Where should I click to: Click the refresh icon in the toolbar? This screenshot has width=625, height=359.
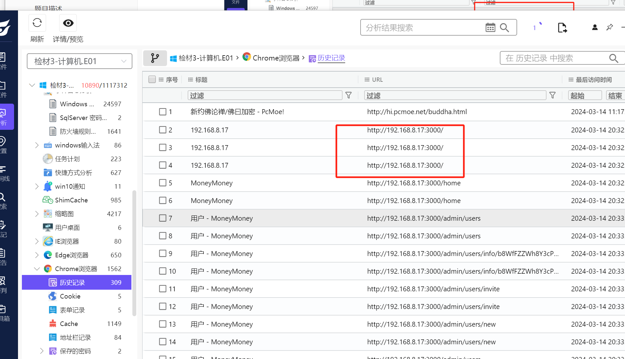tap(37, 23)
